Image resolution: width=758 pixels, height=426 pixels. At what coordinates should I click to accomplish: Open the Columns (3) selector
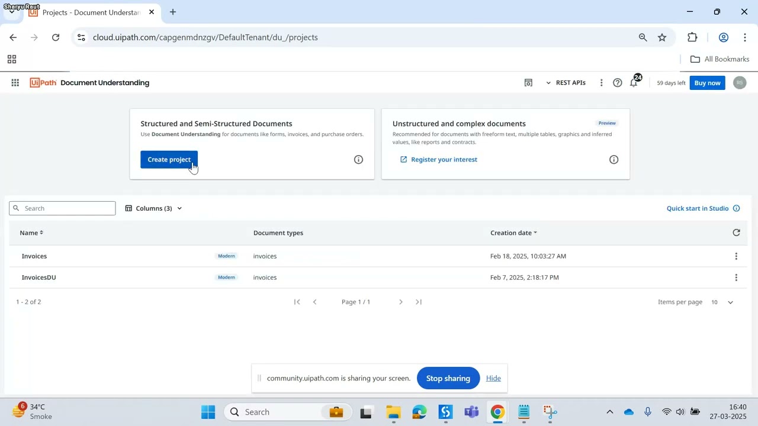tap(153, 208)
